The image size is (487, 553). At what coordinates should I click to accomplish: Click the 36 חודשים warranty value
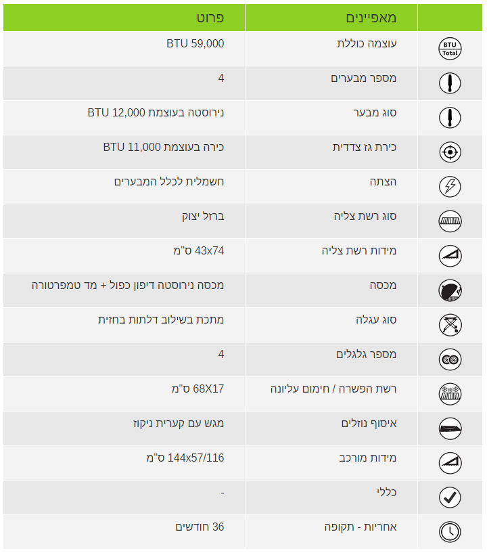coord(200,527)
